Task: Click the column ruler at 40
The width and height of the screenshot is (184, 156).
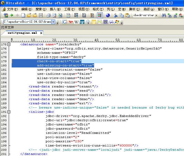Action: (96, 40)
